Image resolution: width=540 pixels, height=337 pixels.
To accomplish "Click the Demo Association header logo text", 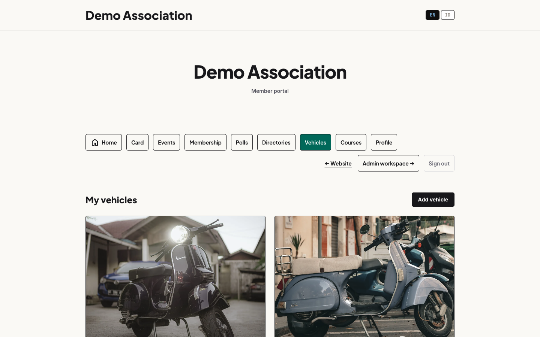I will 139,15.
